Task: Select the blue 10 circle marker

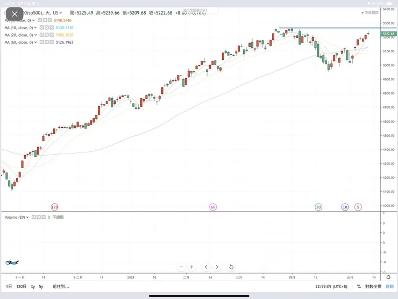Action: point(345,207)
